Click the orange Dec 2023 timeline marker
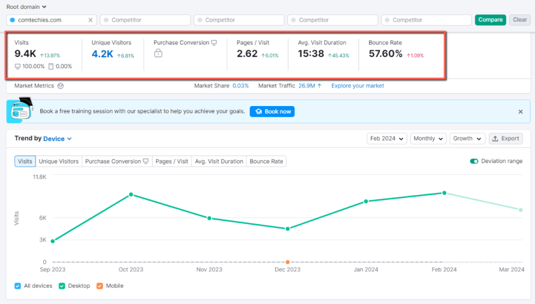 [x=287, y=262]
